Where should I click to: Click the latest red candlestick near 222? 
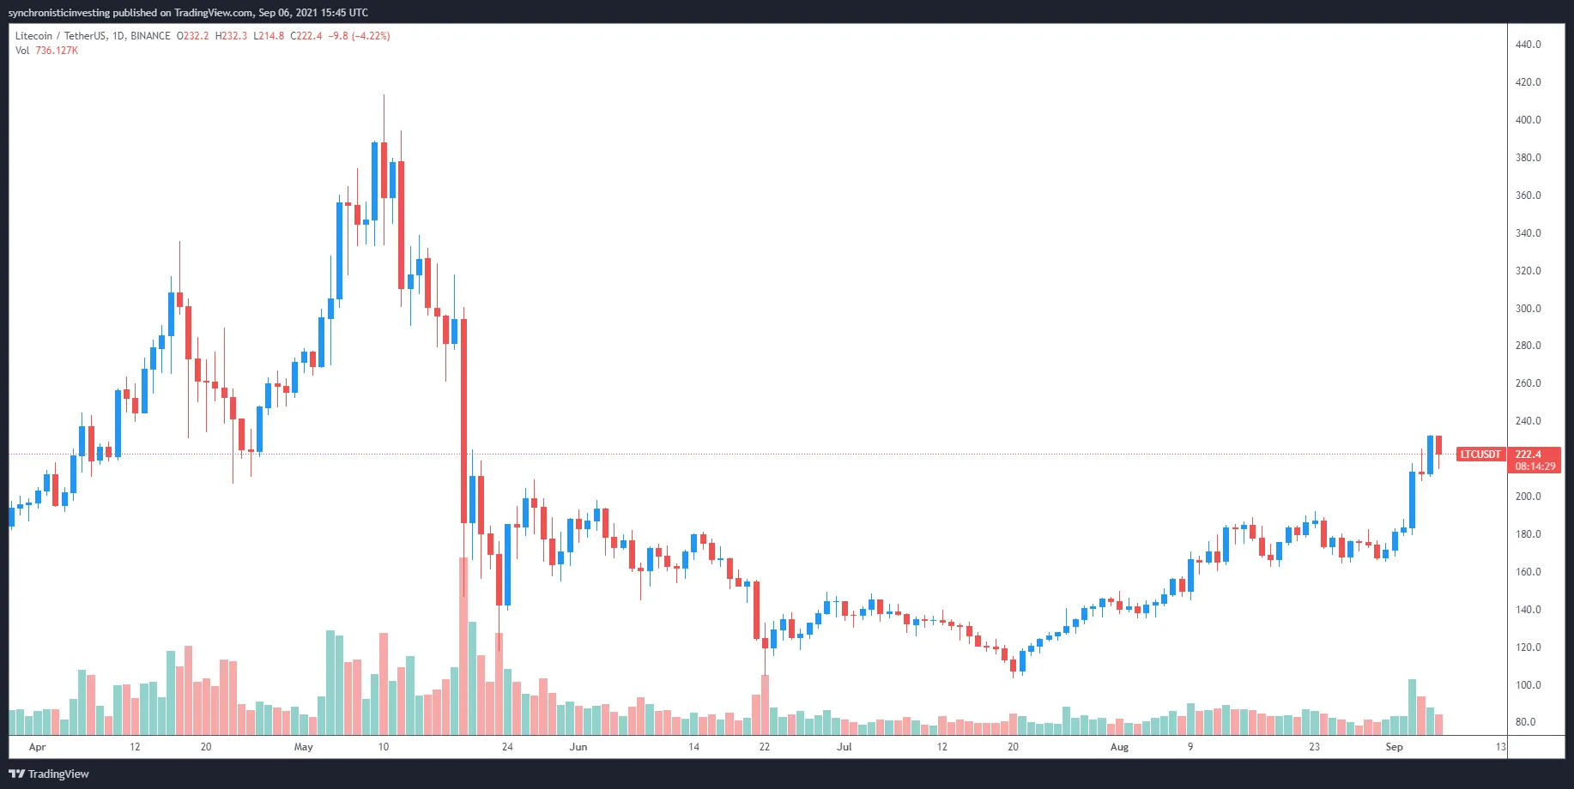(1438, 445)
